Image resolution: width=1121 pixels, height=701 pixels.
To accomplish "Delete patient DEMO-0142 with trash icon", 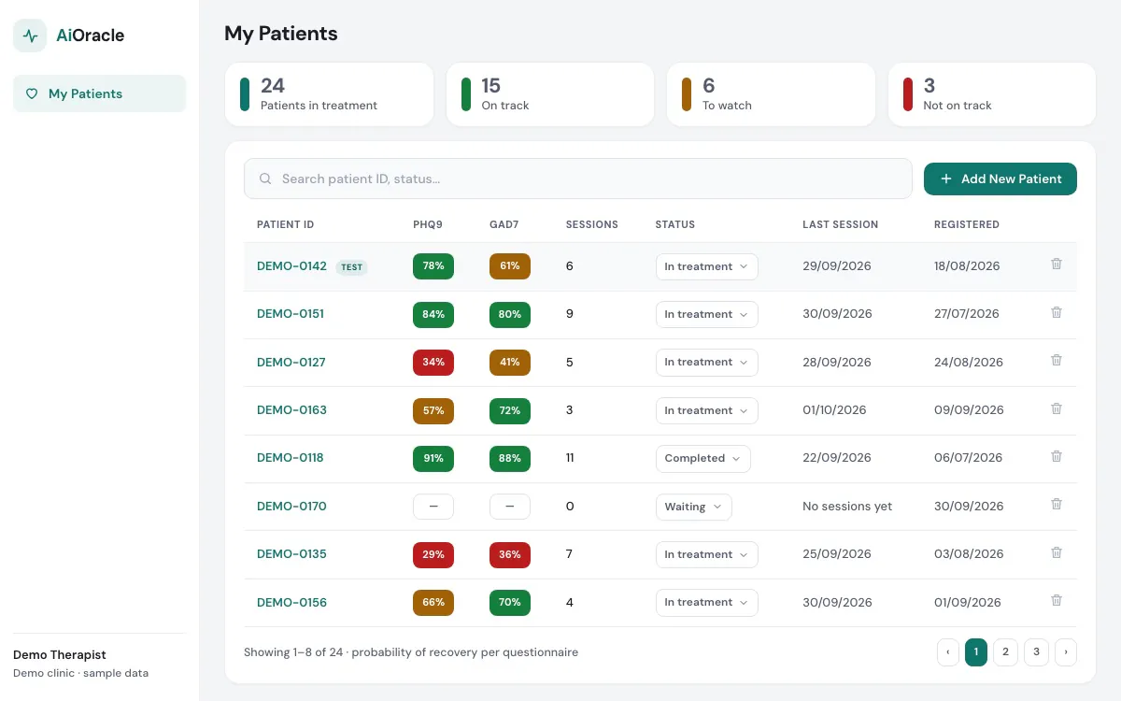I will point(1057,265).
